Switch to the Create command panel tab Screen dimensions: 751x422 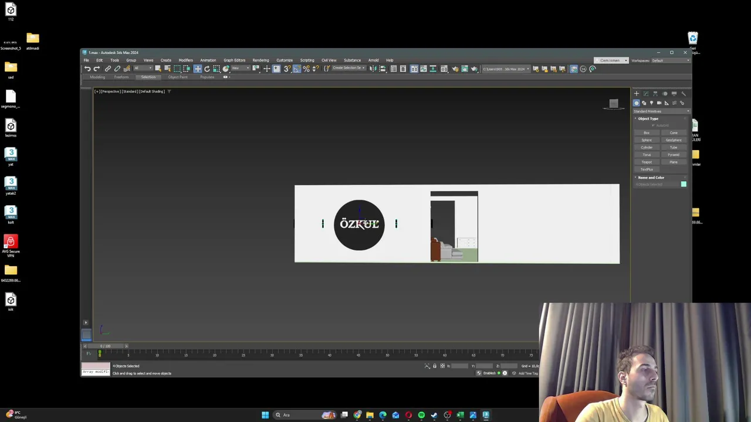coord(637,93)
